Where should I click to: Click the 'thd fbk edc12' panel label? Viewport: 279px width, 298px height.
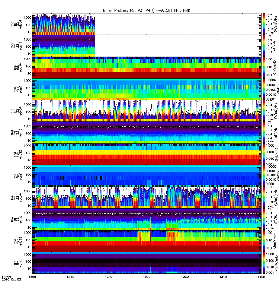pos(17,155)
